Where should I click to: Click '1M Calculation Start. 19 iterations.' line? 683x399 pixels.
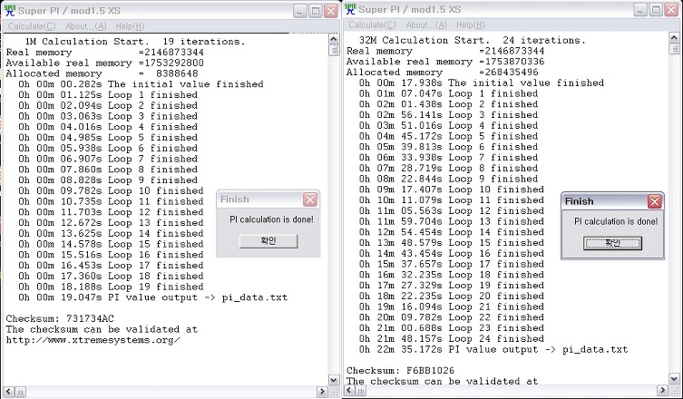click(x=135, y=42)
